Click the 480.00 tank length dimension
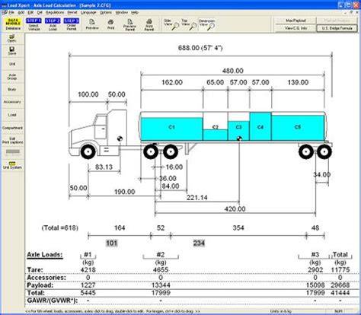The width and height of the screenshot is (361, 315). pos(233,71)
